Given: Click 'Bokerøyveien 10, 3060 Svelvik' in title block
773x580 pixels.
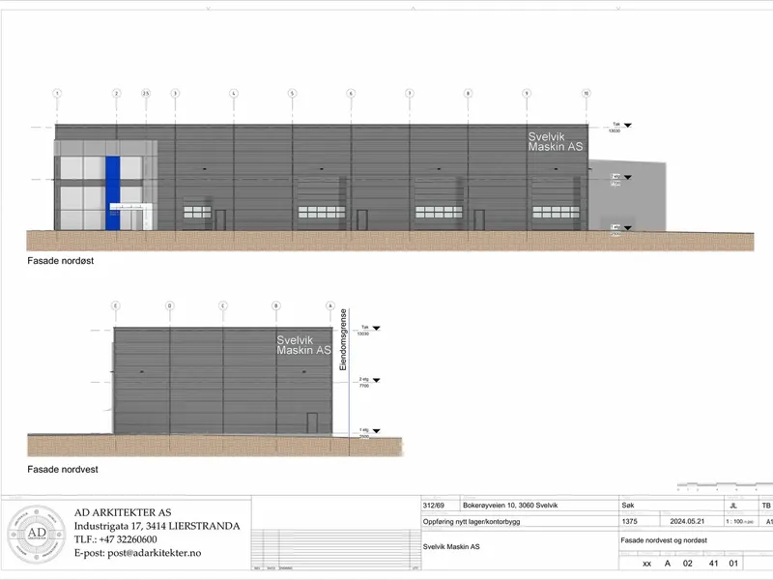Looking at the screenshot, I should (x=510, y=506).
